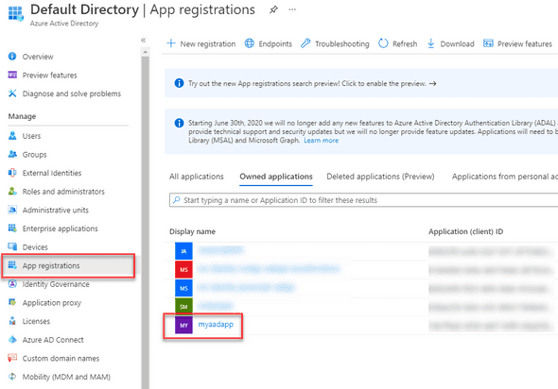Open Identity Governance
Screen dimensions: 558x389
(56, 284)
